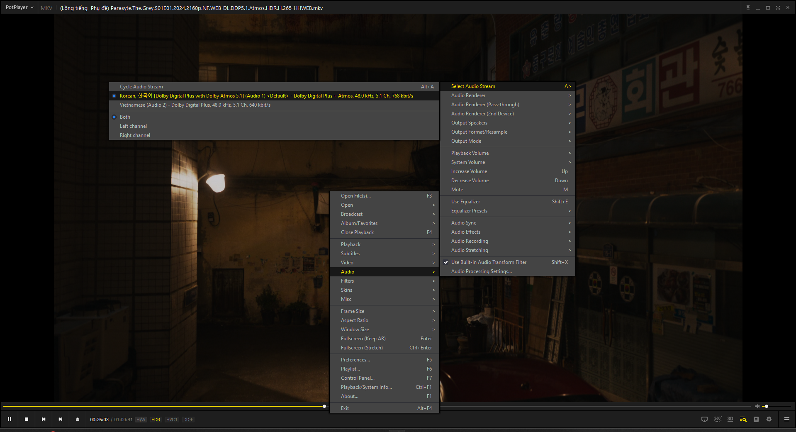Click Close Playback
The height and width of the screenshot is (432, 796).
coord(385,232)
